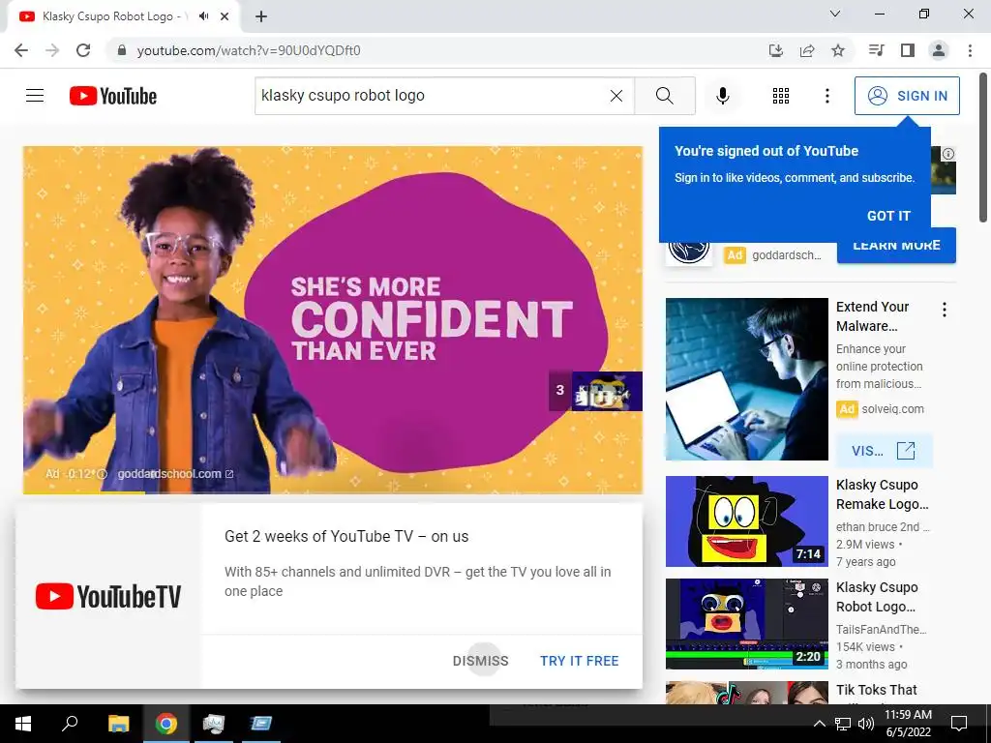Screen dimensions: 991x743
Task: Expand the Chrome tab search chevron
Action: (835, 14)
